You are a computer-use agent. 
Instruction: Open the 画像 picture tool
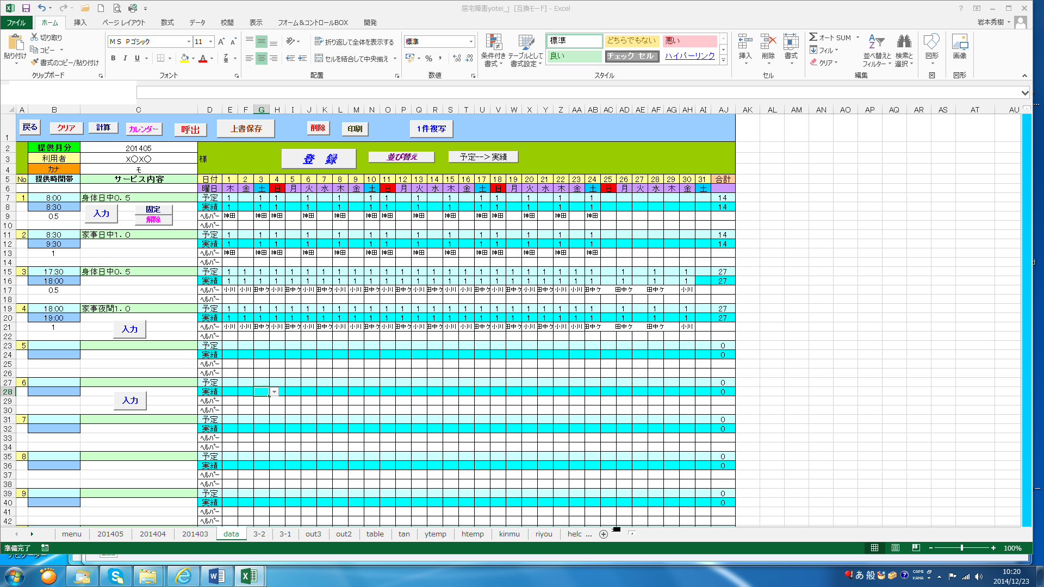(x=960, y=48)
